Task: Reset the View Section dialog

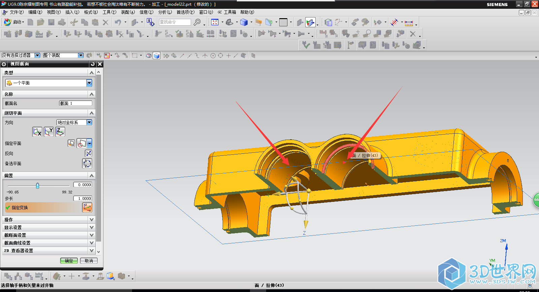Action: tap(93, 64)
